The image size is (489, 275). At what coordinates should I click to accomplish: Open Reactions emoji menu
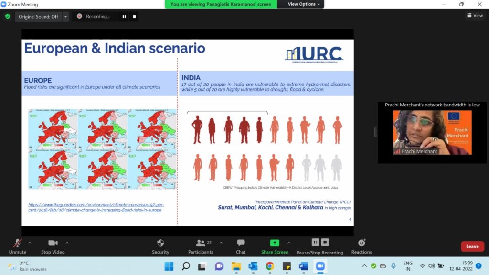coord(361,245)
